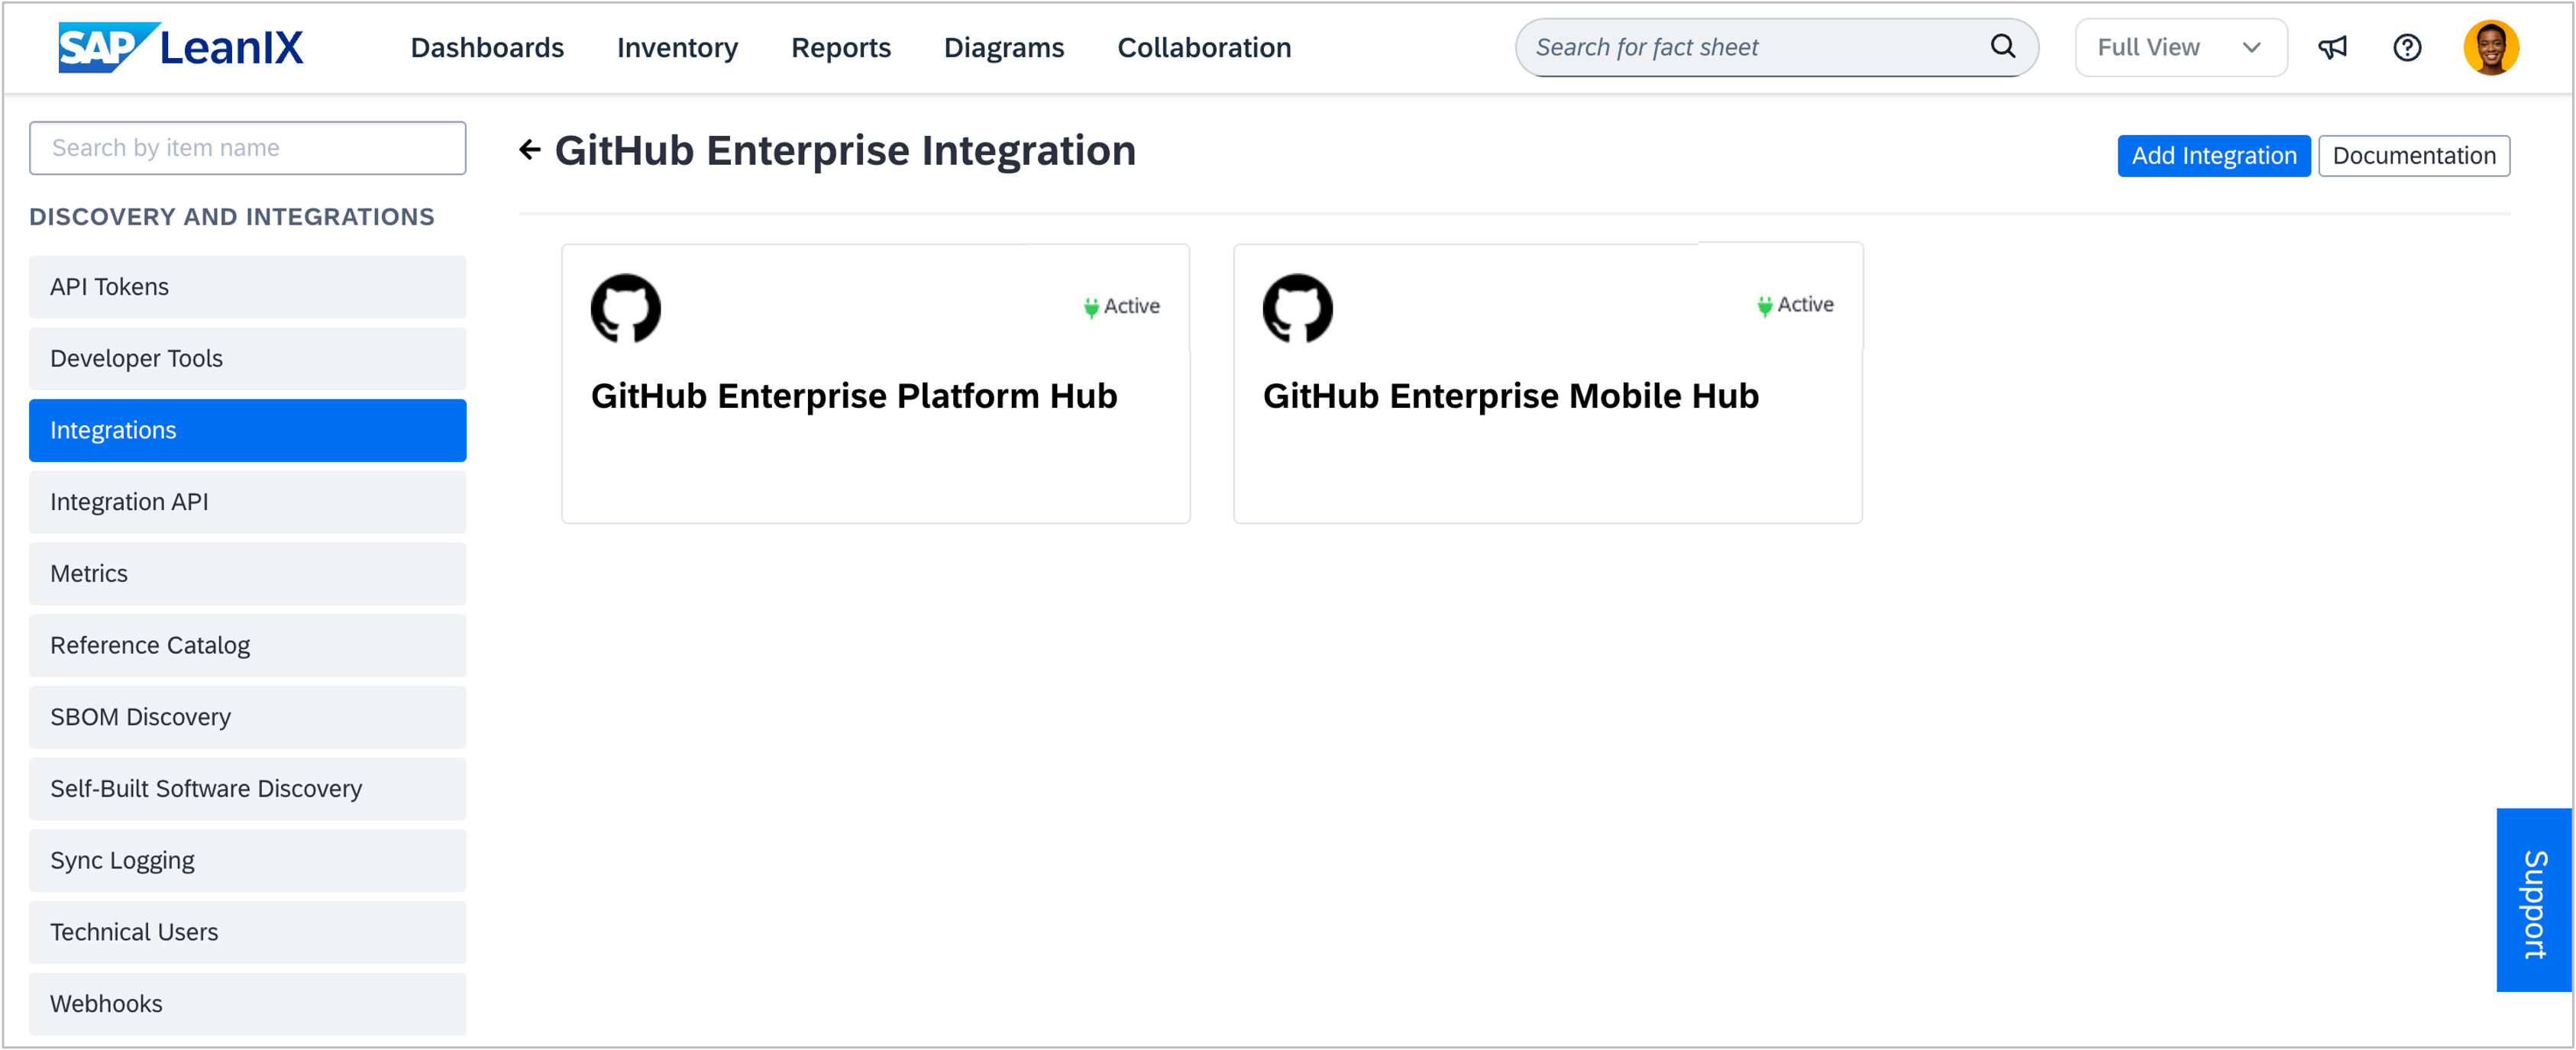Click the Add Integration button
Viewport: 2576px width, 1050px height.
(x=2214, y=155)
